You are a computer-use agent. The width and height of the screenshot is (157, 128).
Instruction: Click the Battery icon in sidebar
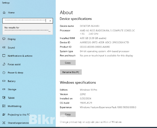click(x=4, y=81)
